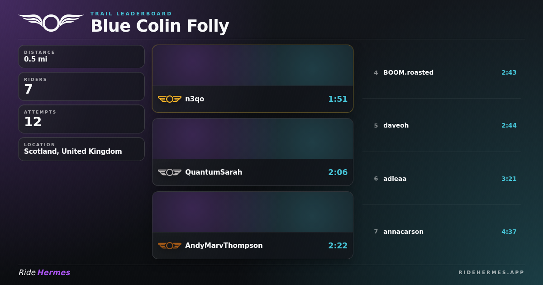Open the RIDEHERMES.APP footer link
Screen dimensions: 543x285
pyautogui.click(x=491, y=272)
